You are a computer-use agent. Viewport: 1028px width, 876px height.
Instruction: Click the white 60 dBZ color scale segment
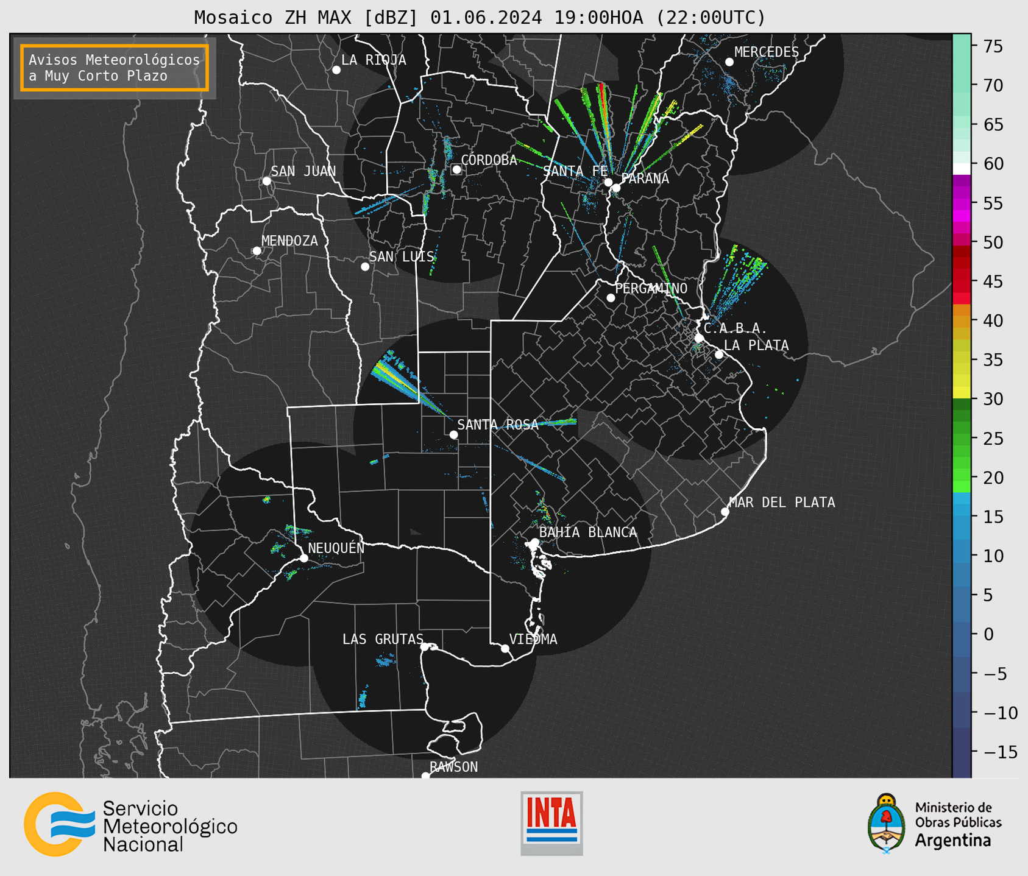click(x=962, y=168)
